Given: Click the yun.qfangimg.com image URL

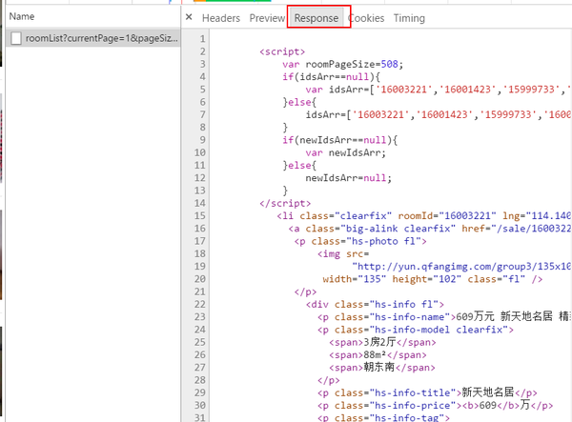Looking at the screenshot, I should (461, 267).
